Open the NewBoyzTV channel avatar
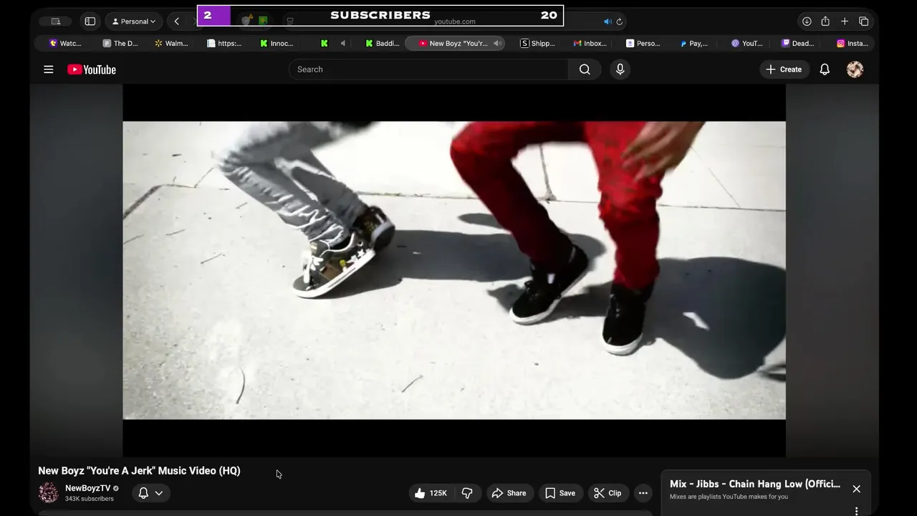This screenshot has width=917, height=516. [x=48, y=493]
